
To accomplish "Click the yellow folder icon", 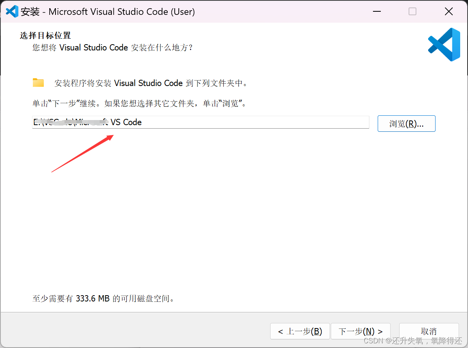I will coord(38,83).
